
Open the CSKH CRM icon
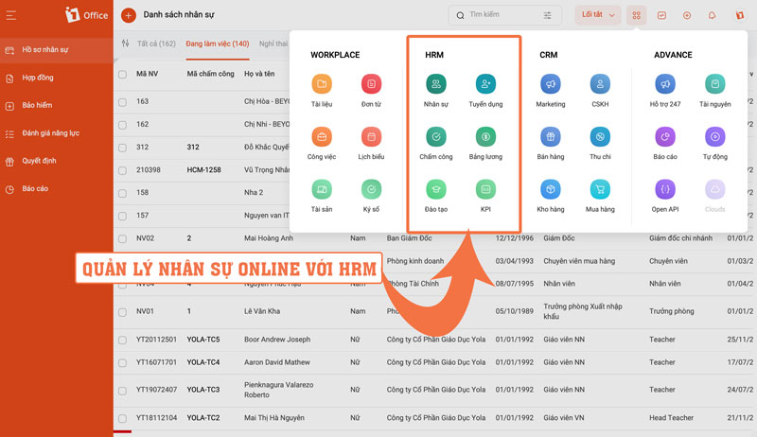[x=600, y=84]
